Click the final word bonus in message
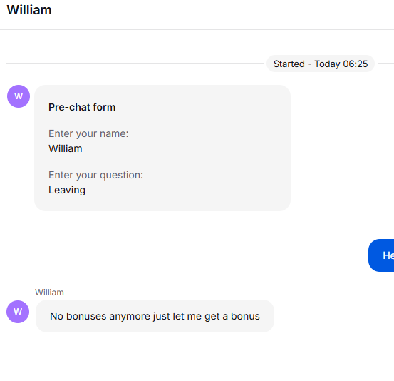This screenshot has height=381, width=394. [x=245, y=316]
